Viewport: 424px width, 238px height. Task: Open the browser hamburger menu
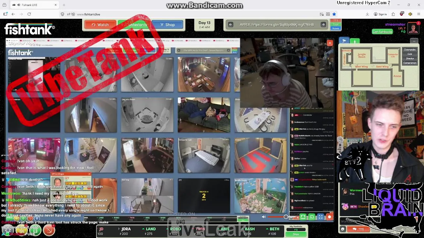419,14
